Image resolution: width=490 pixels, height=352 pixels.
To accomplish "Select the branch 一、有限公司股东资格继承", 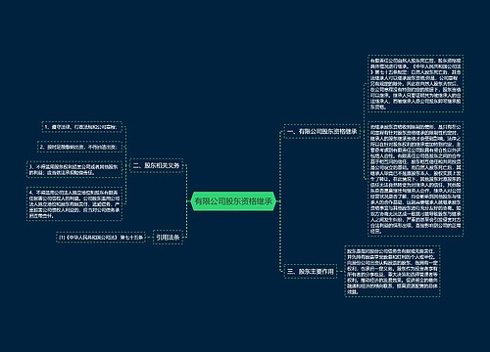I will (321, 131).
